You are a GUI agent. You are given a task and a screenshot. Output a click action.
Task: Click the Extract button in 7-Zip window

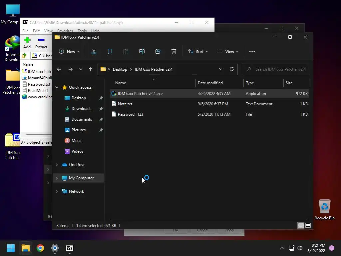click(x=41, y=43)
